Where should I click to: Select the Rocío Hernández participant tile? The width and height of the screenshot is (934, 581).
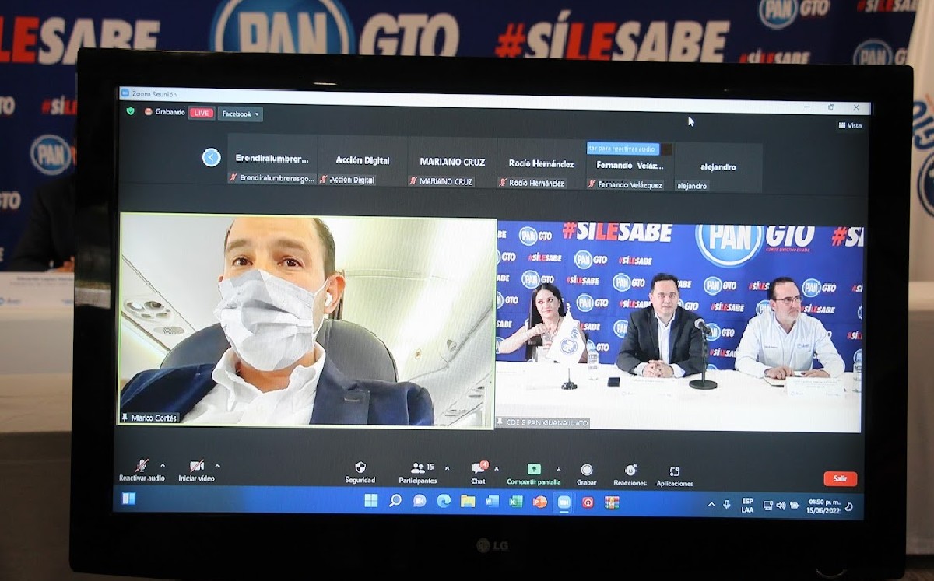coord(541,163)
